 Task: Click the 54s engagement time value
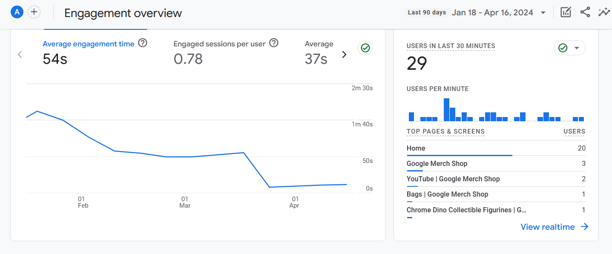55,59
